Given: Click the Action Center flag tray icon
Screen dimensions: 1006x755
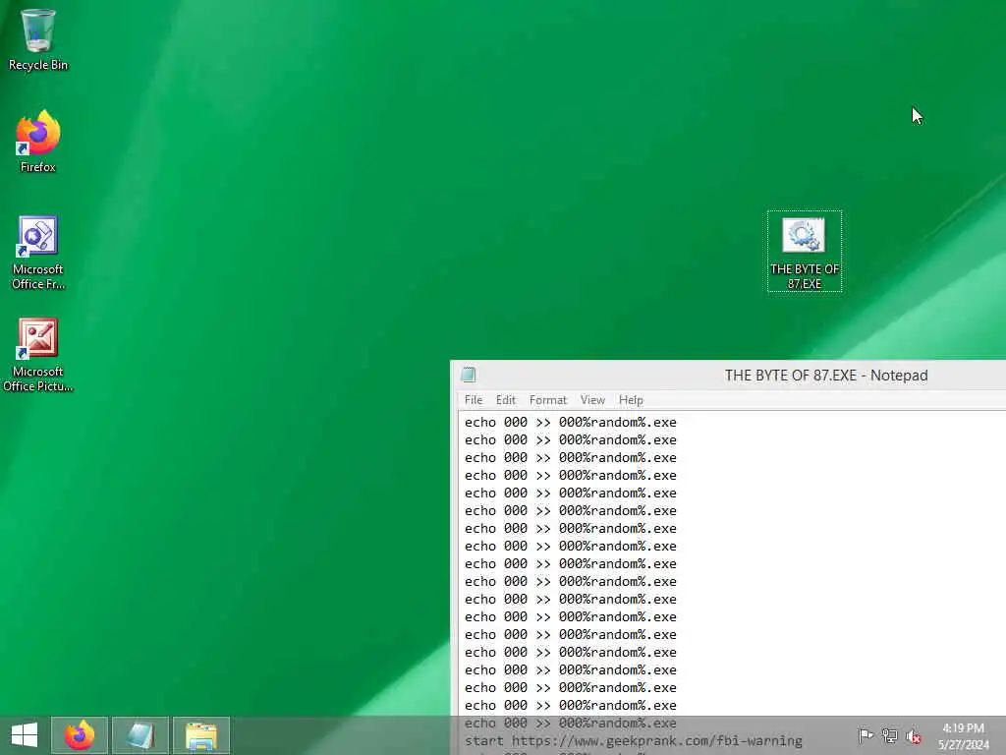Looking at the screenshot, I should pos(866,735).
